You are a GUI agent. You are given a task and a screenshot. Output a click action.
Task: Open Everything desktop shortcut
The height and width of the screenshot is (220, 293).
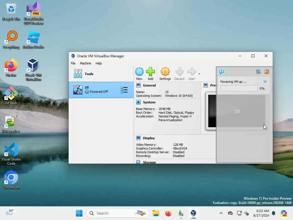[11, 40]
